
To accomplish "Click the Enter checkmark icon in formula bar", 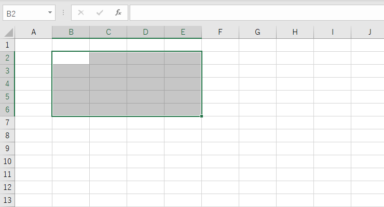I will [x=100, y=13].
